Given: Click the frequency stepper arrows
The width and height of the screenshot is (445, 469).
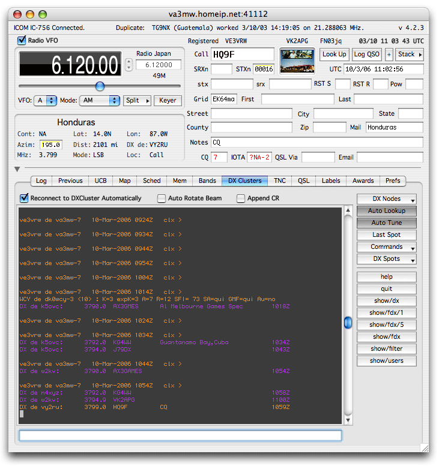Looking at the screenshot, I should point(128,65).
